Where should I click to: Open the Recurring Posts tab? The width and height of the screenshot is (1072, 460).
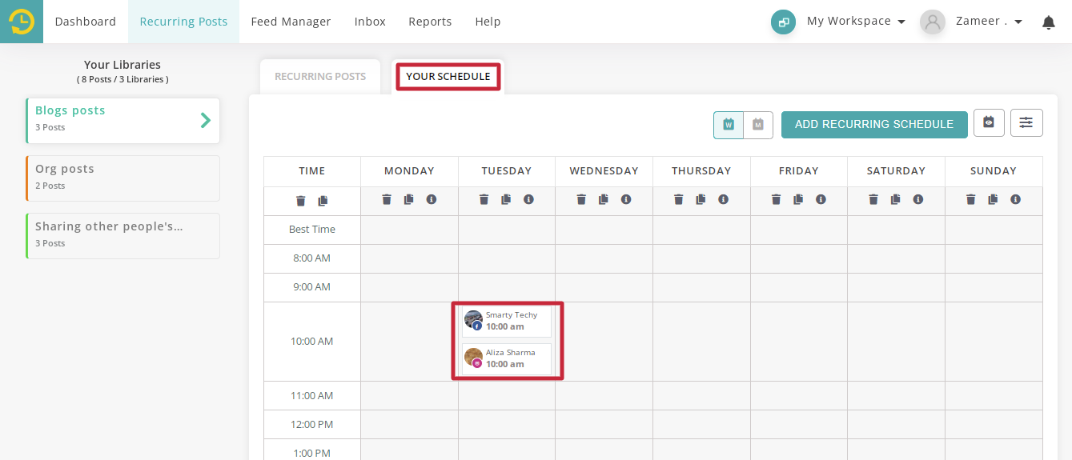click(320, 77)
